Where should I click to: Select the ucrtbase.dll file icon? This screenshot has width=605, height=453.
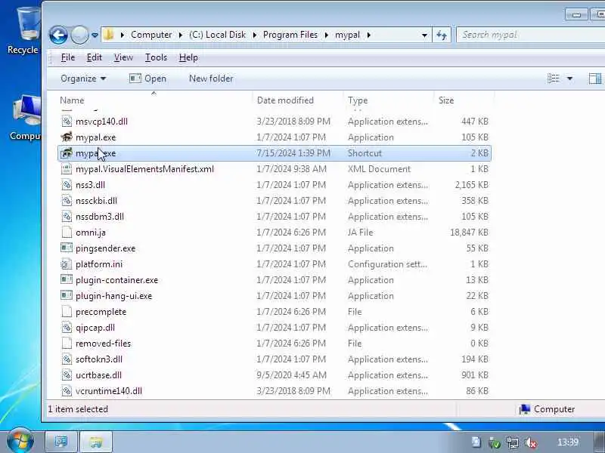click(x=67, y=374)
